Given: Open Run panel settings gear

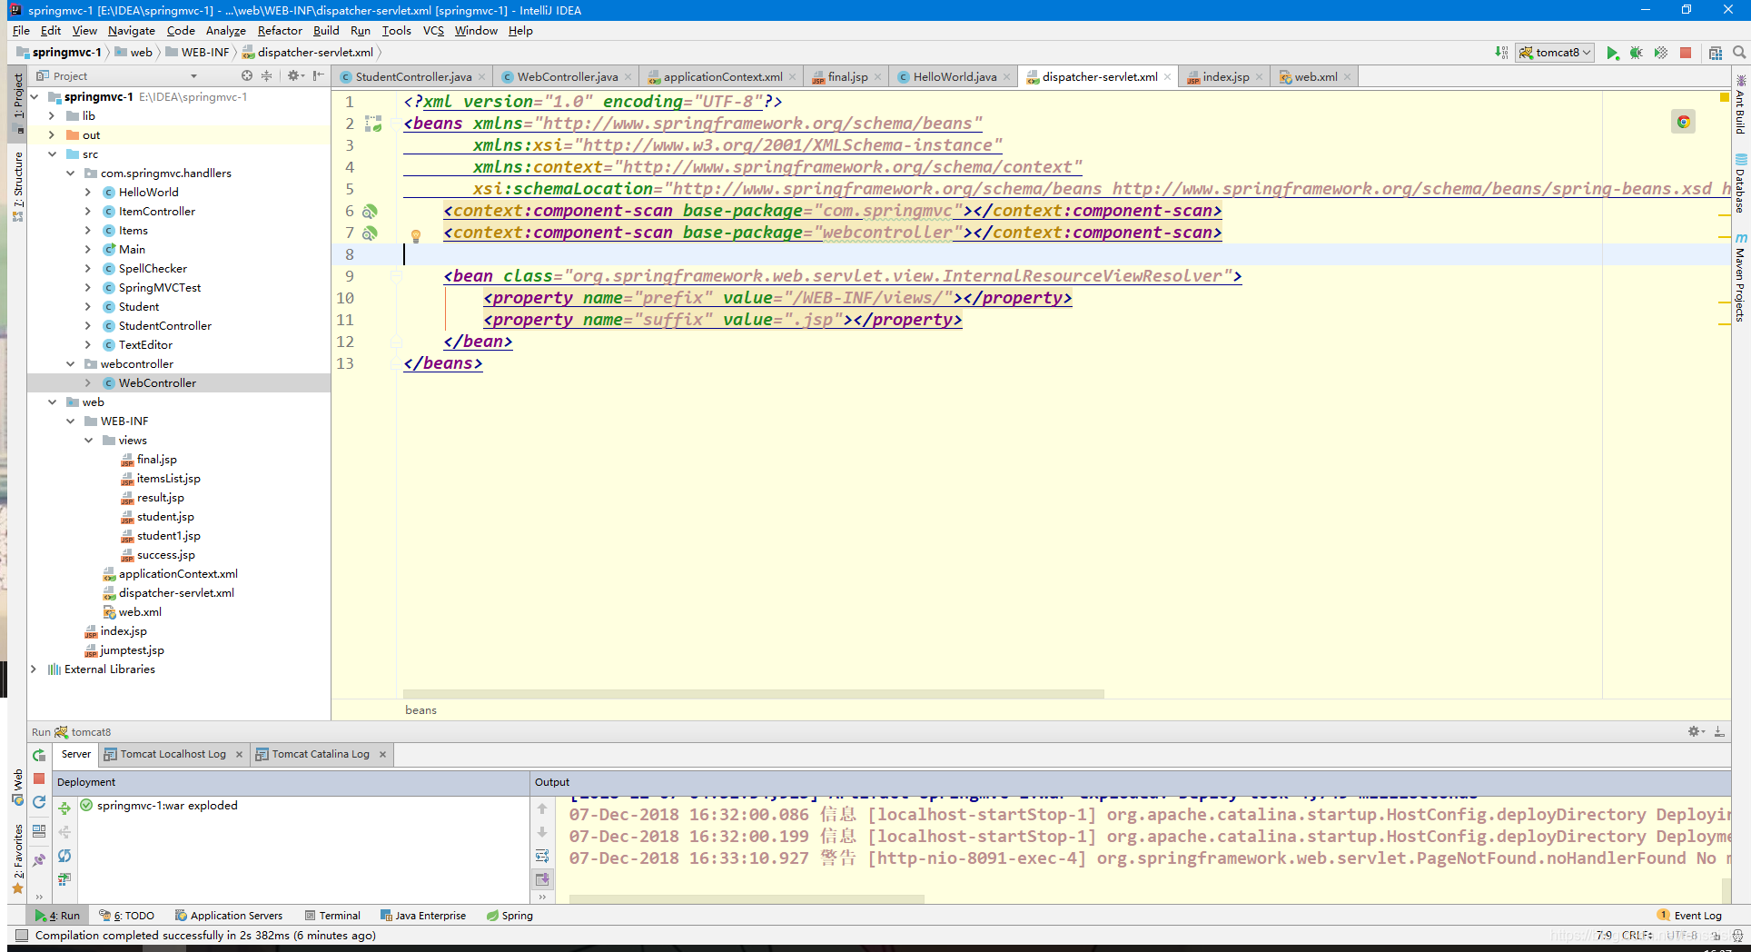Looking at the screenshot, I should (x=1696, y=731).
